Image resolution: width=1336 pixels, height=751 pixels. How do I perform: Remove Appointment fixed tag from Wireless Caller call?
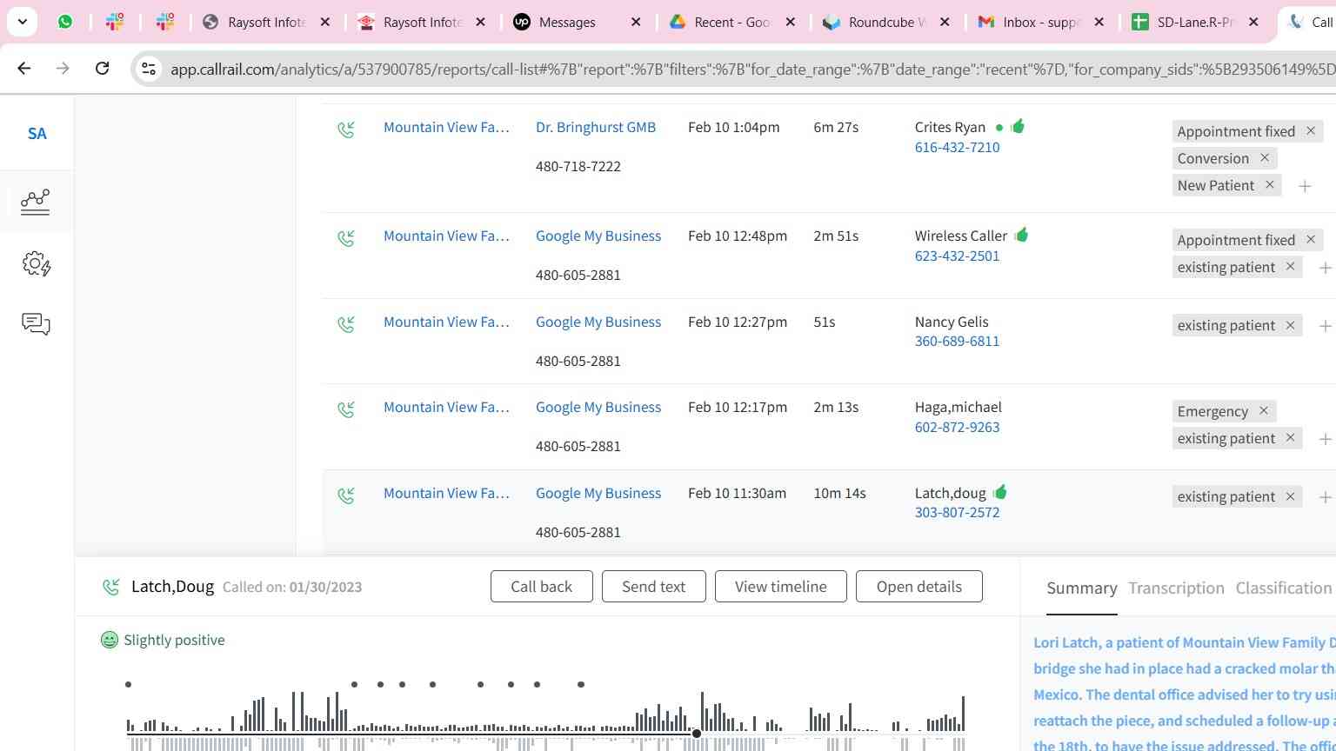(x=1310, y=239)
